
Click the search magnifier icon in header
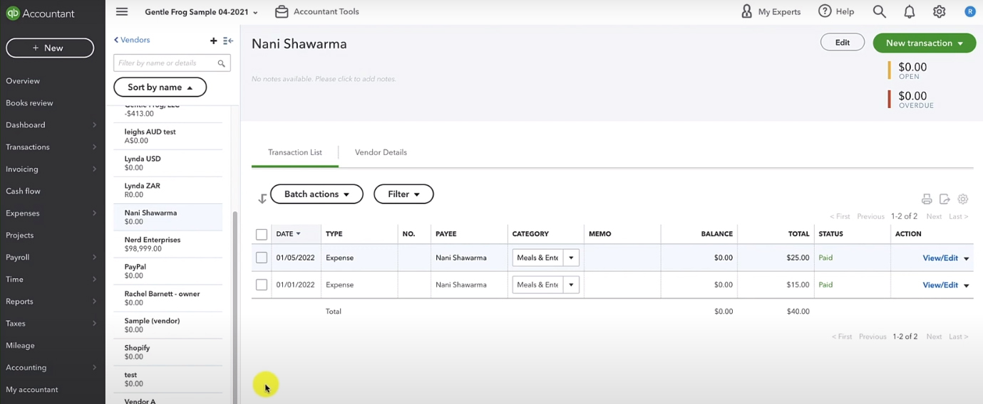coord(880,11)
